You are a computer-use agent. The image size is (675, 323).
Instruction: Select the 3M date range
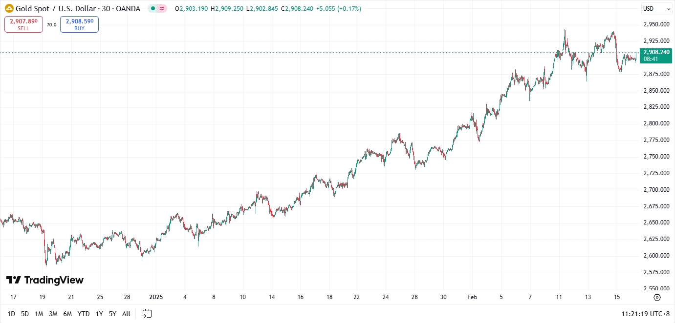pyautogui.click(x=53, y=314)
